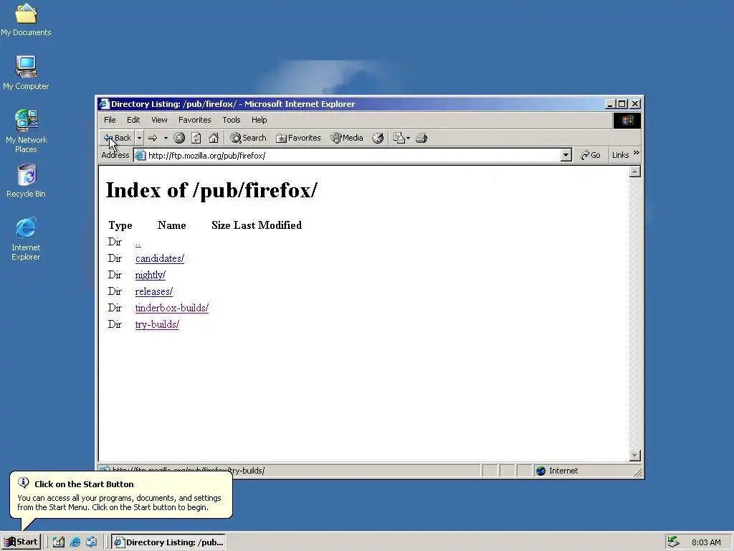Image resolution: width=734 pixels, height=551 pixels.
Task: Click the network tray icon
Action: 673,542
